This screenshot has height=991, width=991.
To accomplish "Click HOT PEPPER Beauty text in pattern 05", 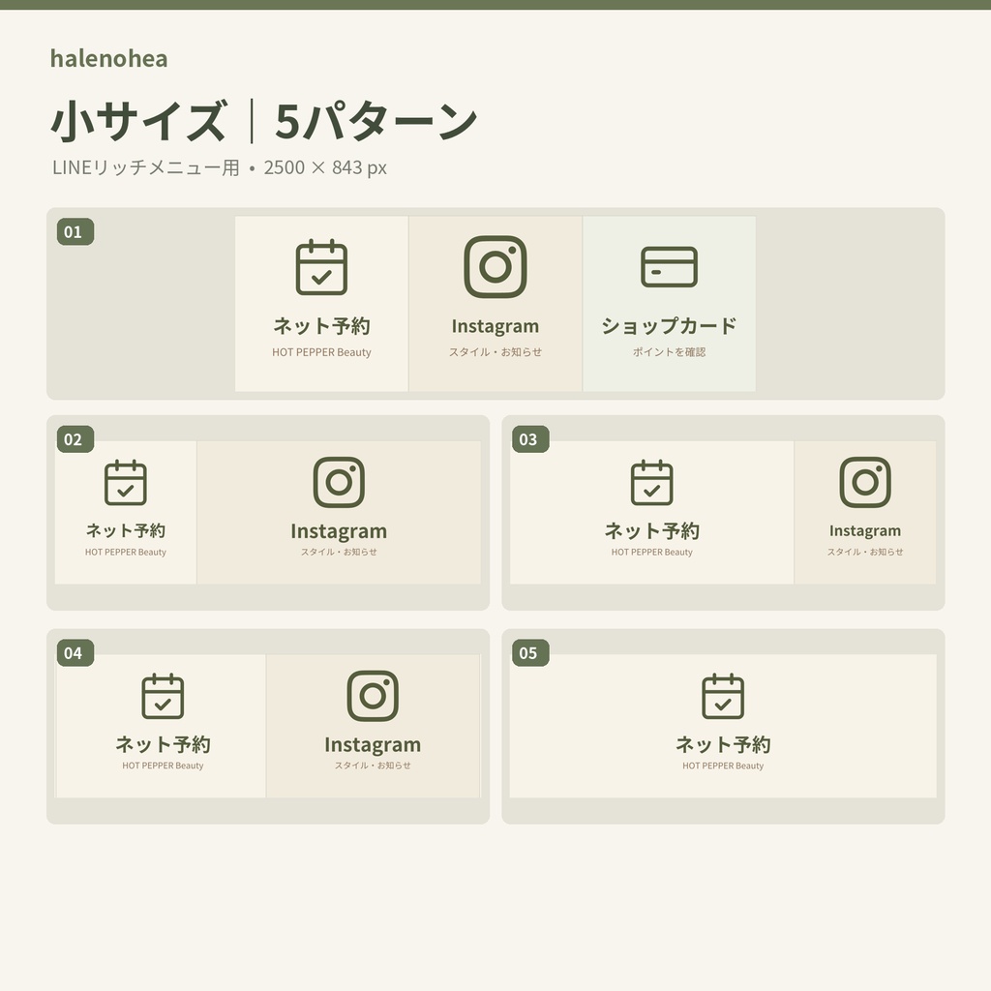I will click(x=723, y=766).
